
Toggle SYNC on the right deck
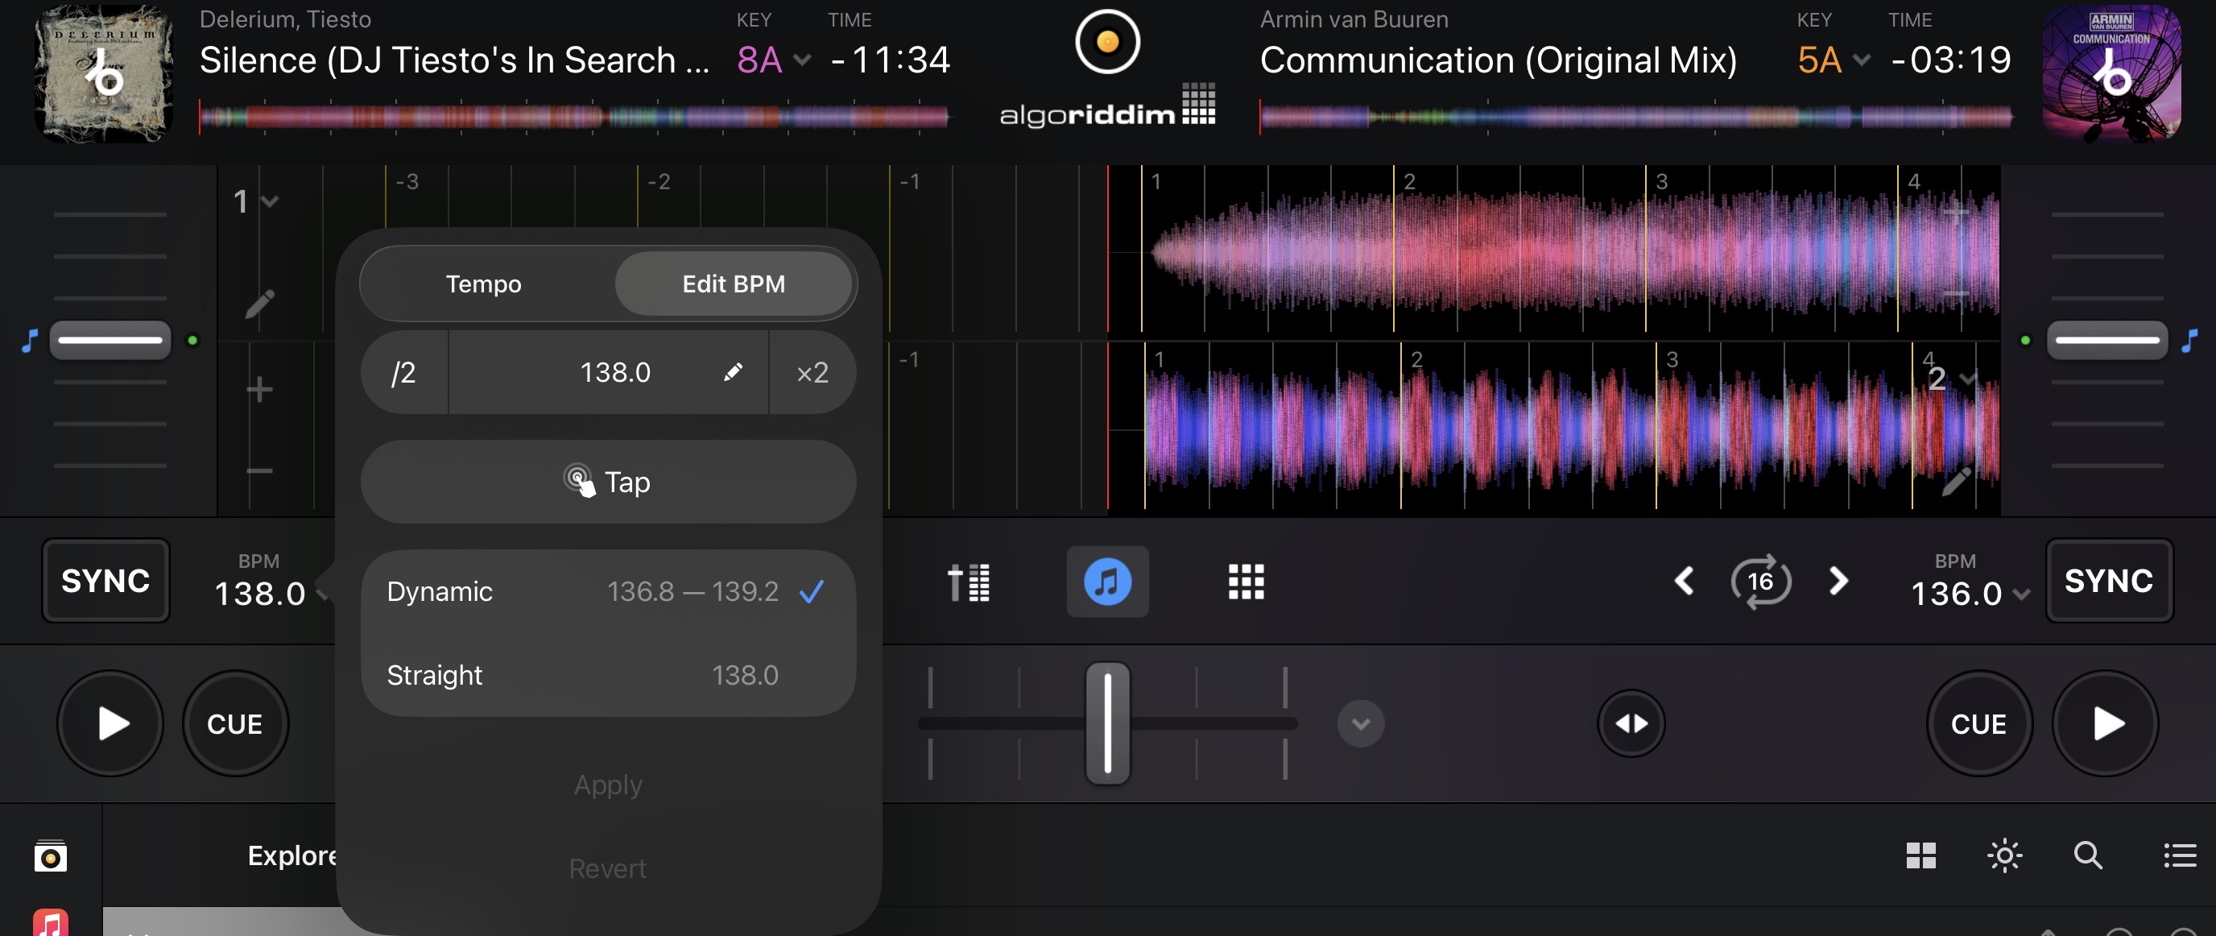coord(2110,581)
